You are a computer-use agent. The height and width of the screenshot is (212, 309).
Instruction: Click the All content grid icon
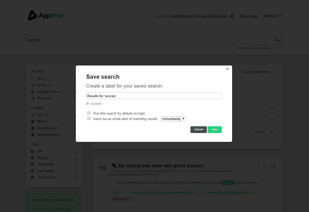pos(32,115)
